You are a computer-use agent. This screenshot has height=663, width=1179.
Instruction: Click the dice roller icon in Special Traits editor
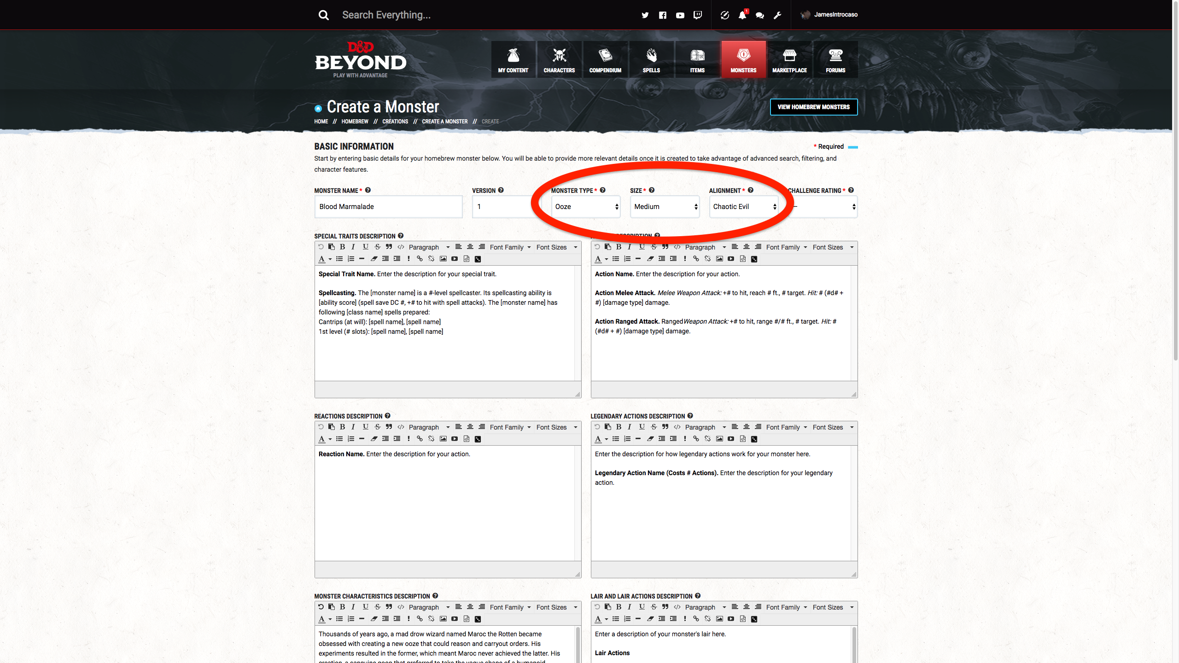pyautogui.click(x=478, y=259)
